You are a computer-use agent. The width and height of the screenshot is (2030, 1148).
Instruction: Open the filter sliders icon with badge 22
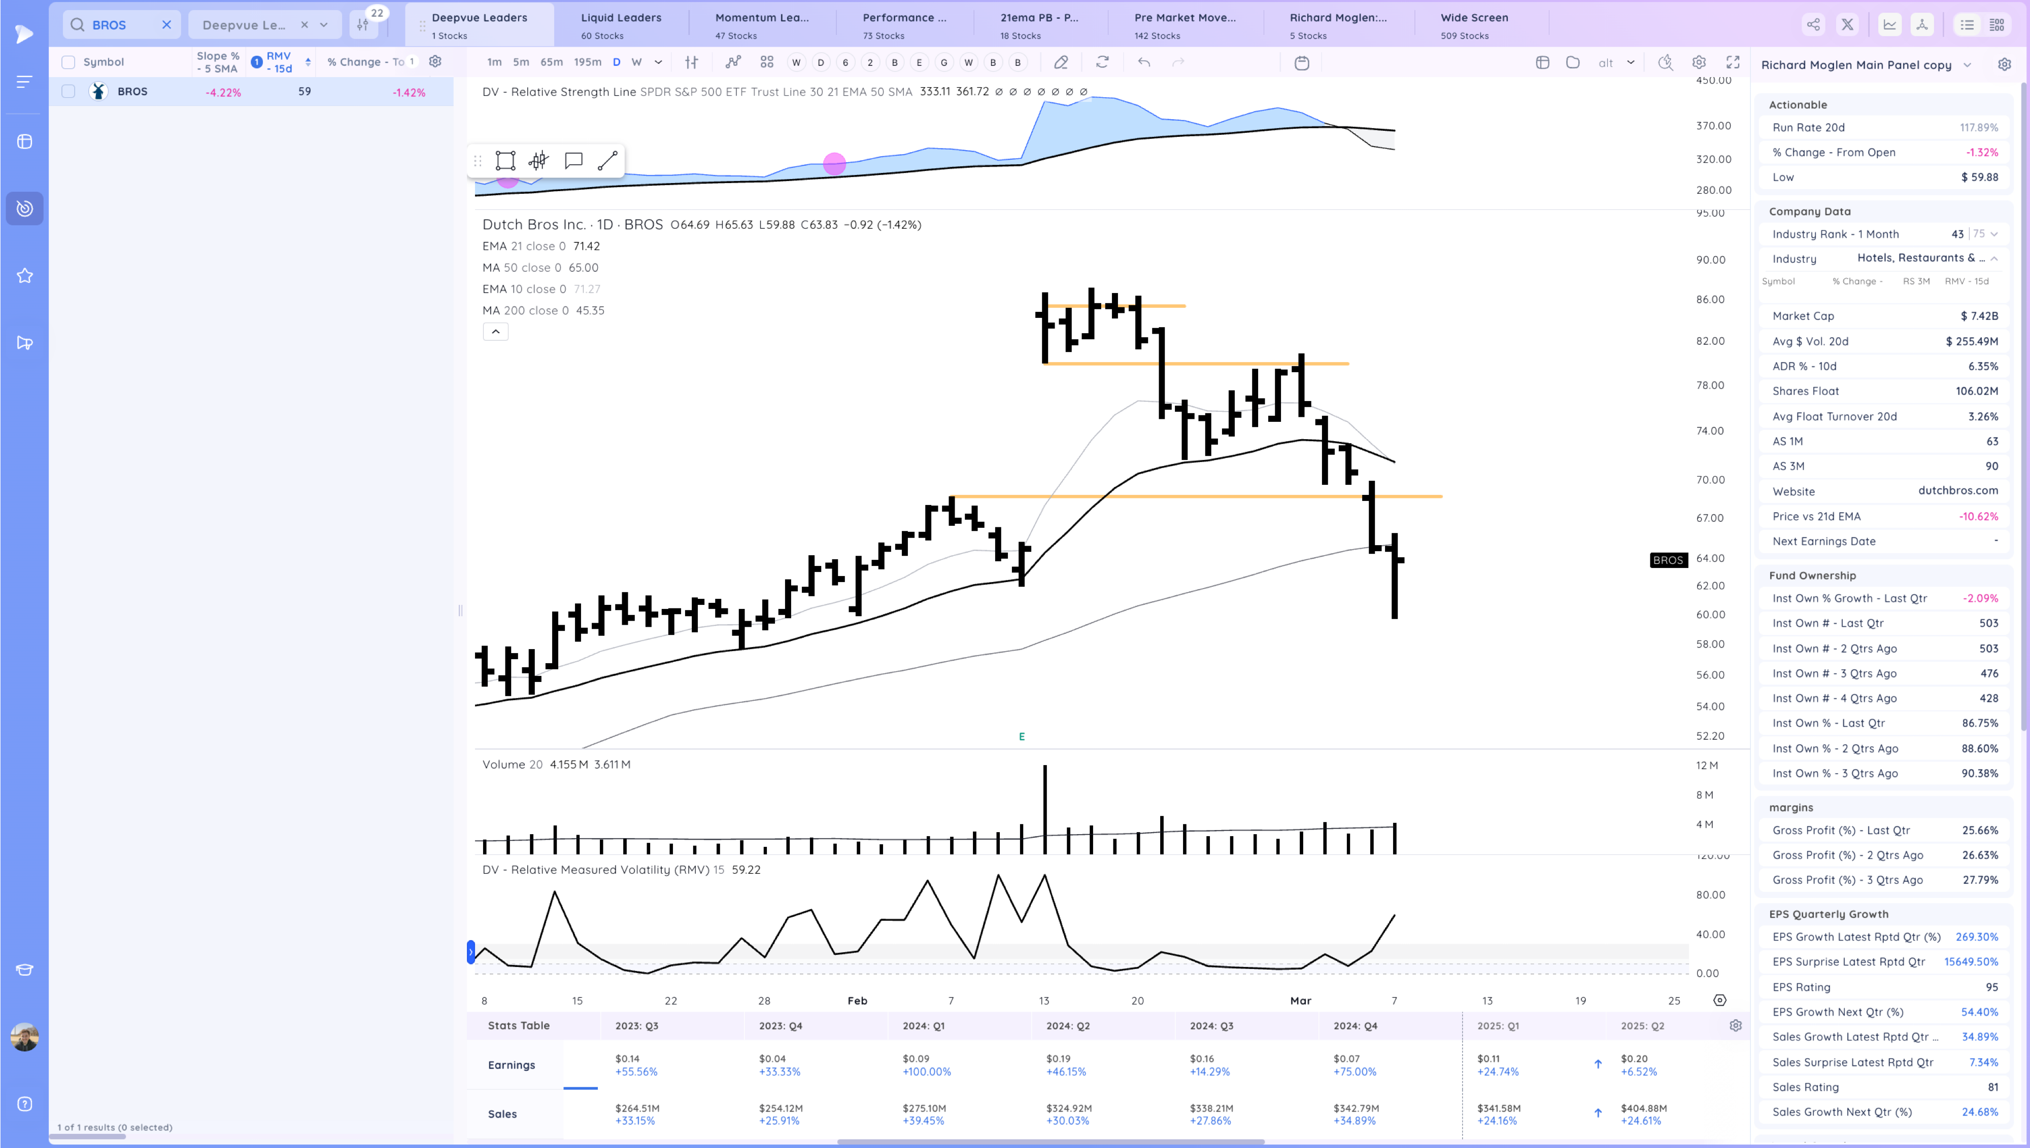coord(363,24)
